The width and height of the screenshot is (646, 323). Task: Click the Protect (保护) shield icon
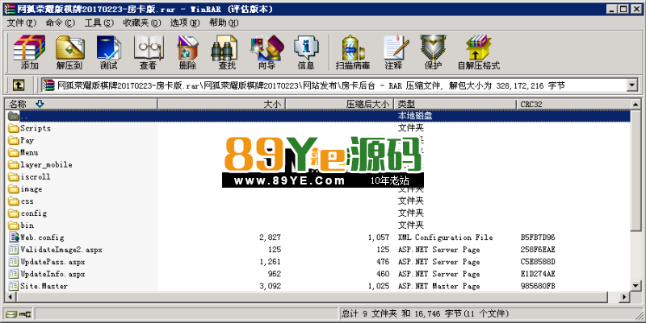[433, 52]
